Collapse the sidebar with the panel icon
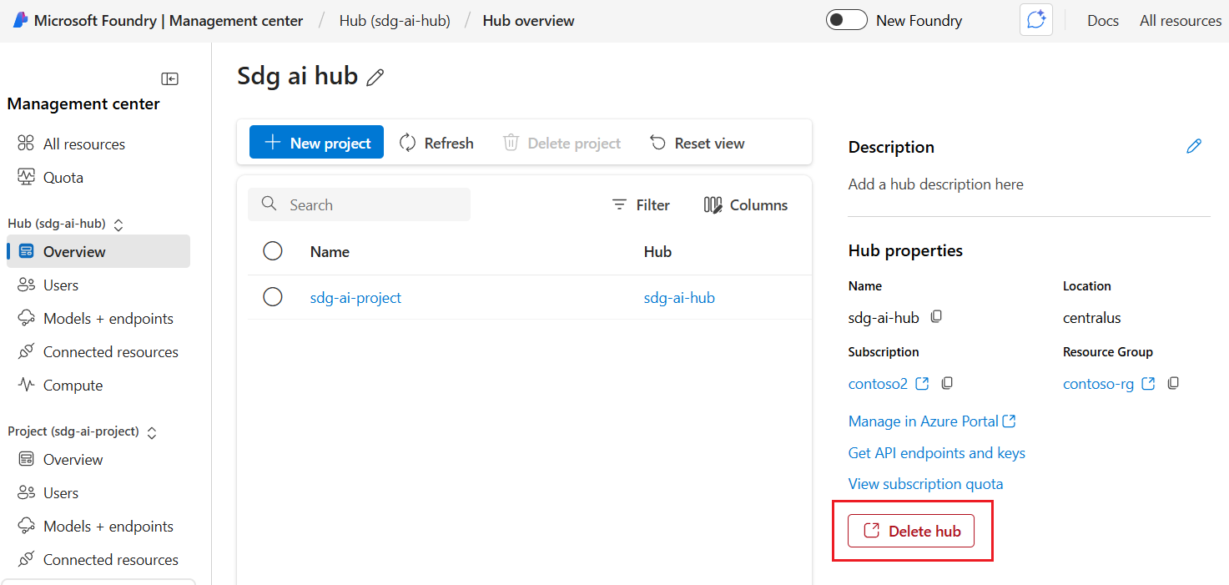1229x585 pixels. 169,78
